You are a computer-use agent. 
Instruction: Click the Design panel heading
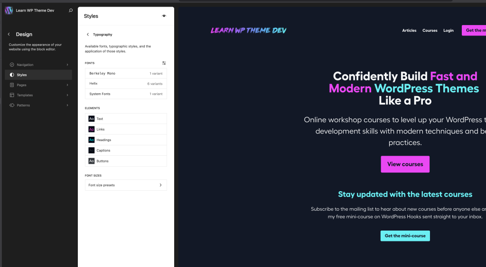coord(24,34)
